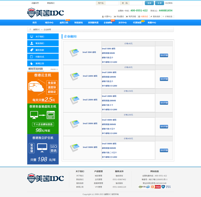Click the 美国IDC logo in the footer
The height and width of the screenshot is (197, 201).
tap(46, 178)
